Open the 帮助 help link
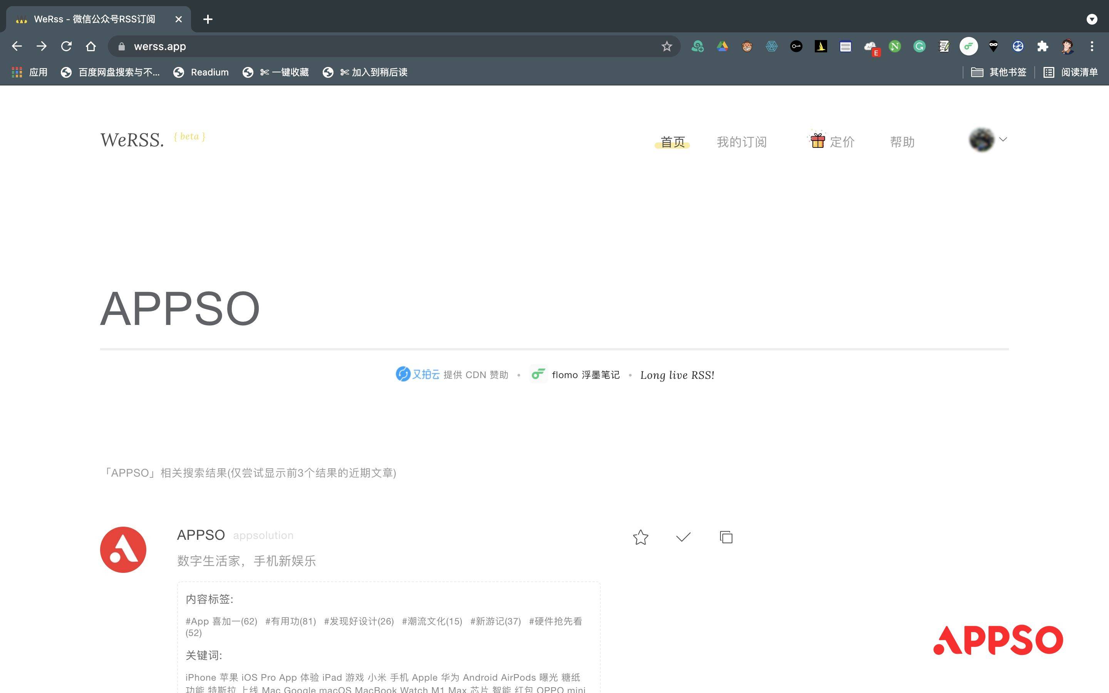Screen dimensions: 1109x693 click(901, 142)
